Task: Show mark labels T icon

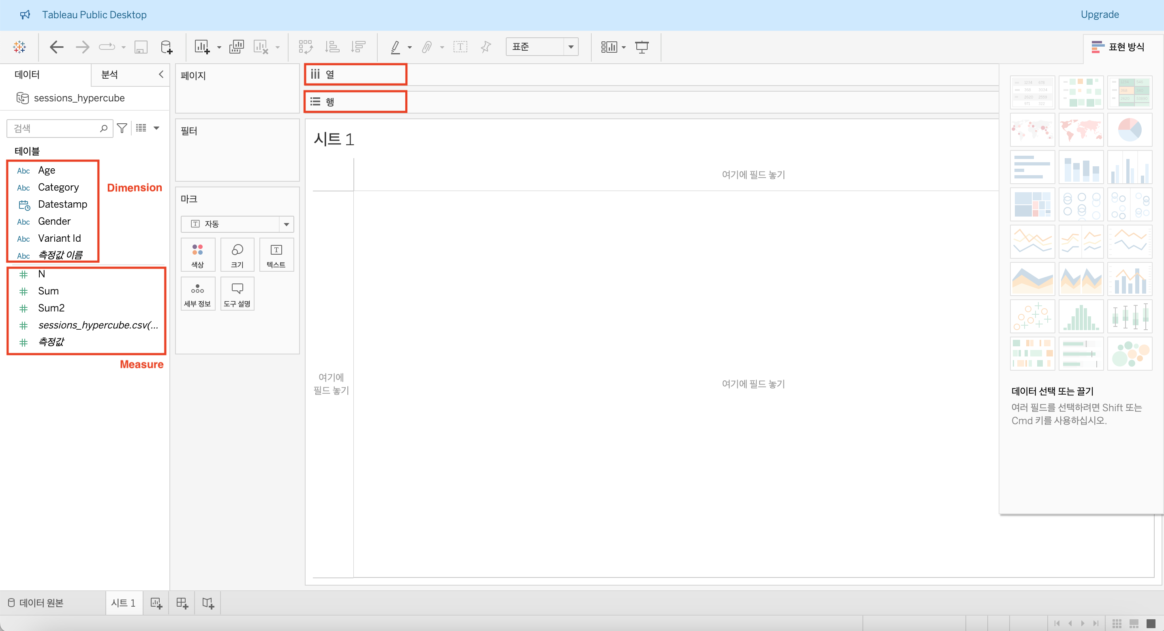Action: pyautogui.click(x=460, y=47)
